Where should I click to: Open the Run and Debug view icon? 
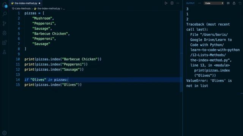click(5, 33)
